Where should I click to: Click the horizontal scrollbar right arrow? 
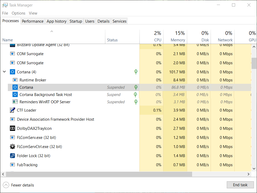click(249, 174)
